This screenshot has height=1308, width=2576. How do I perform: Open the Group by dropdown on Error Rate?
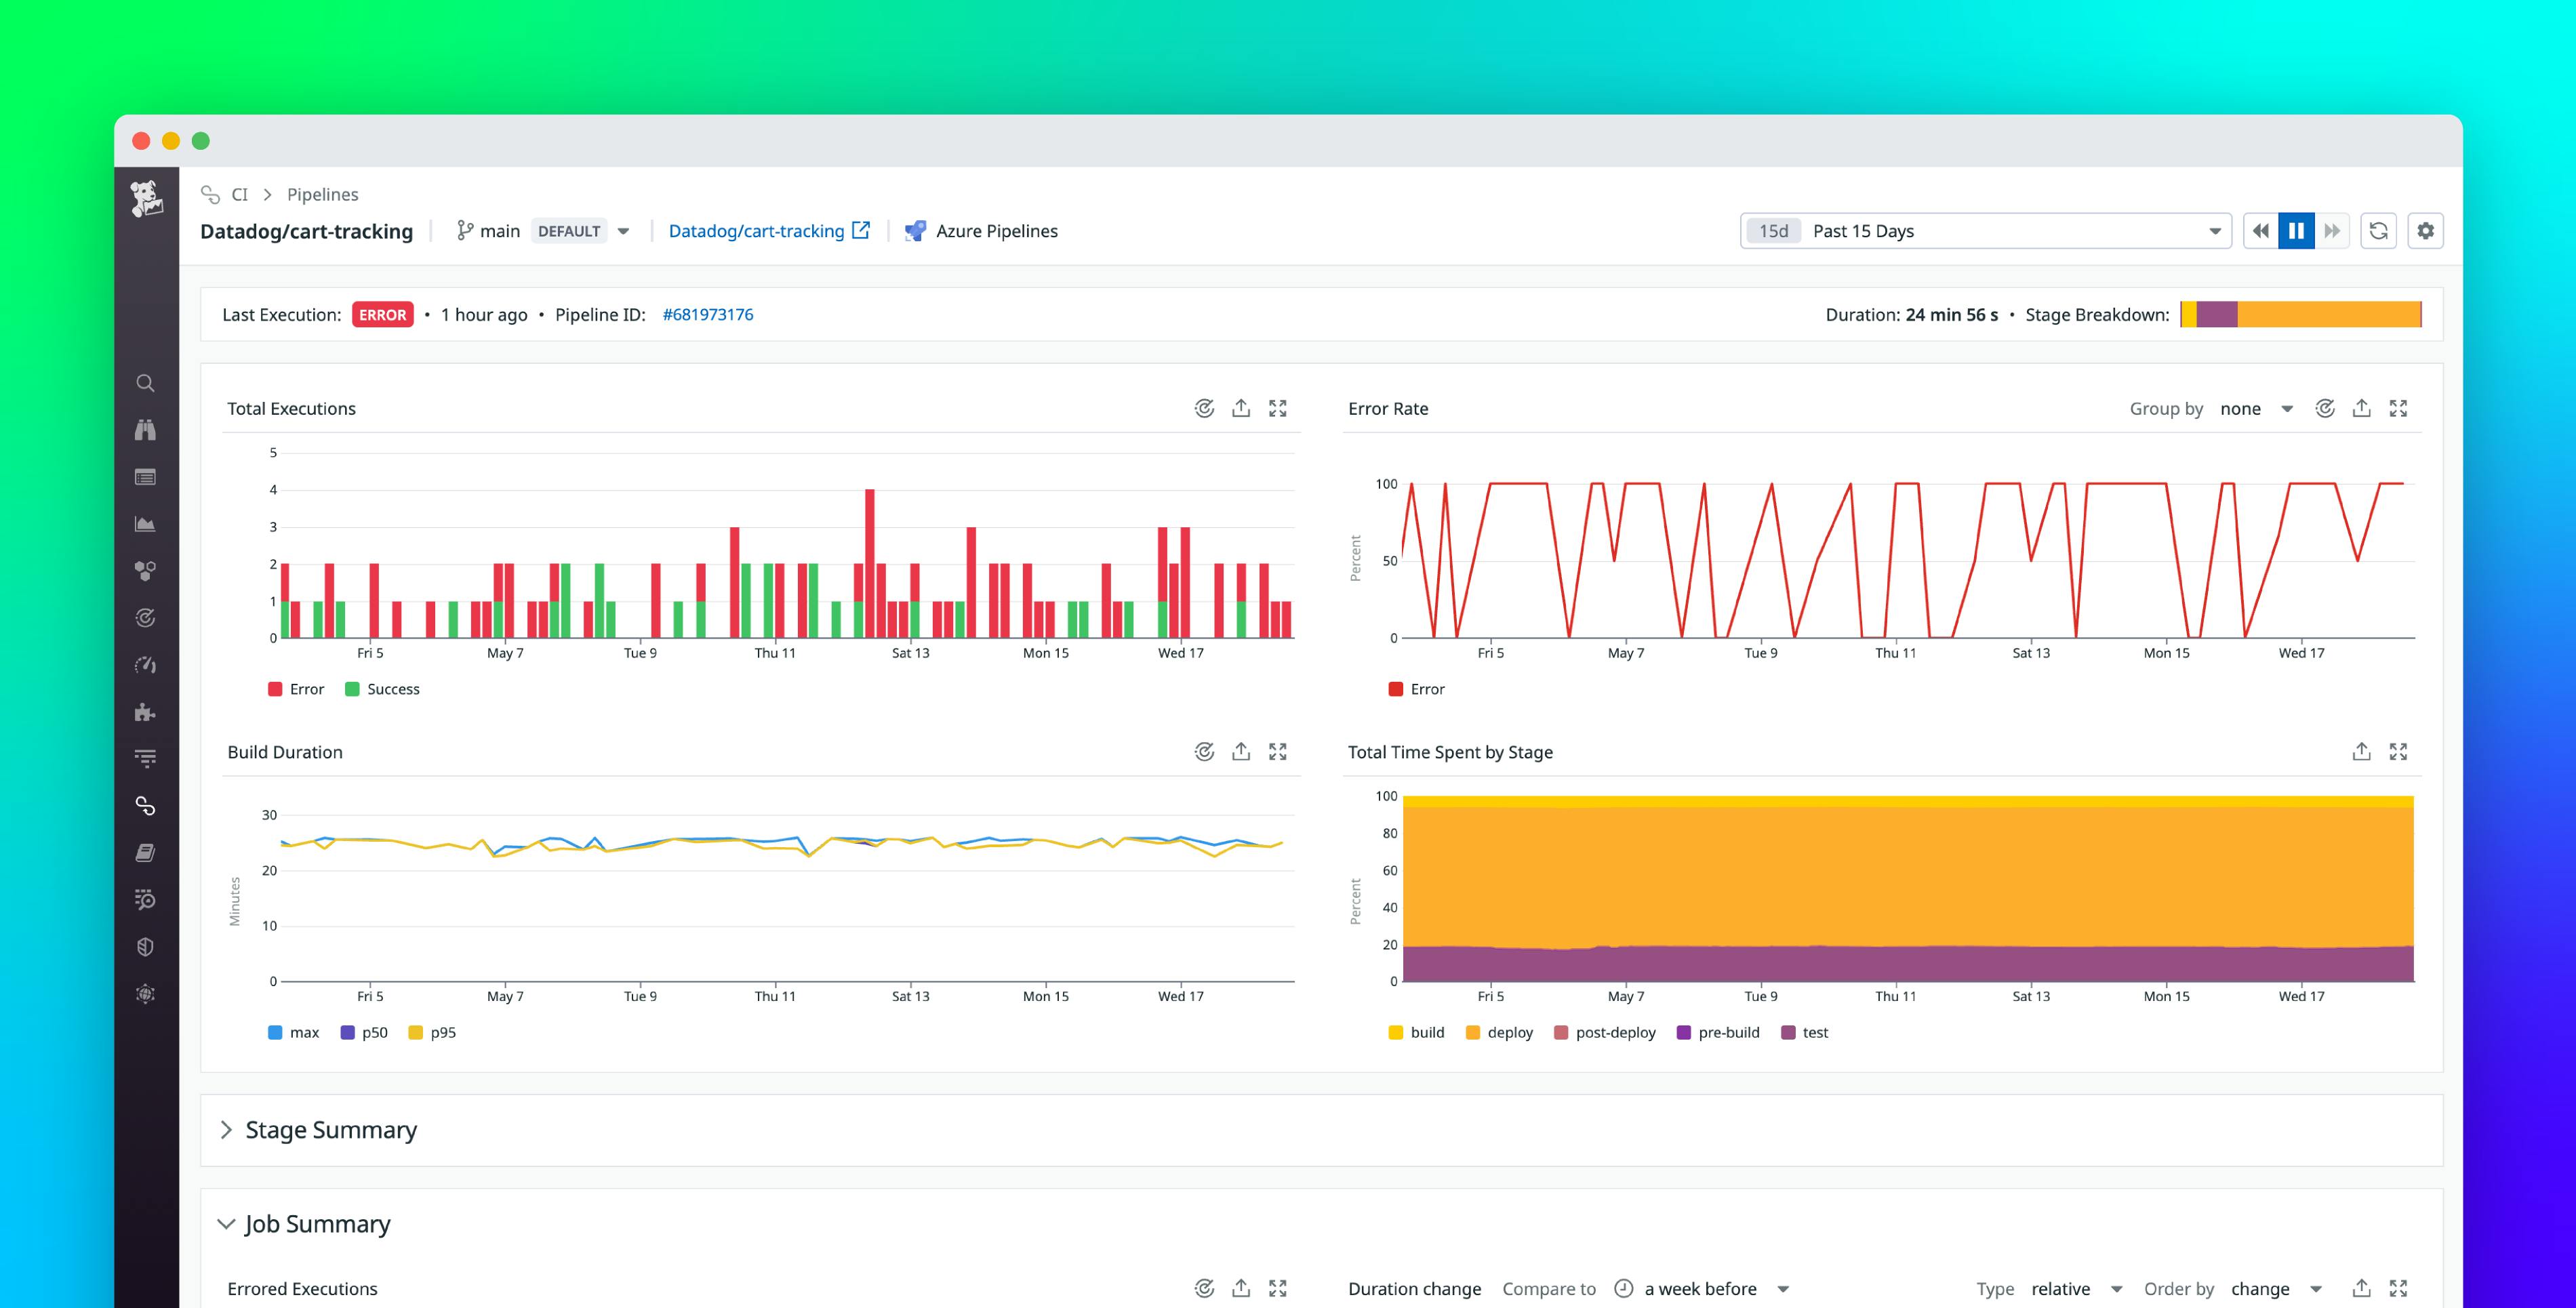(x=2256, y=408)
